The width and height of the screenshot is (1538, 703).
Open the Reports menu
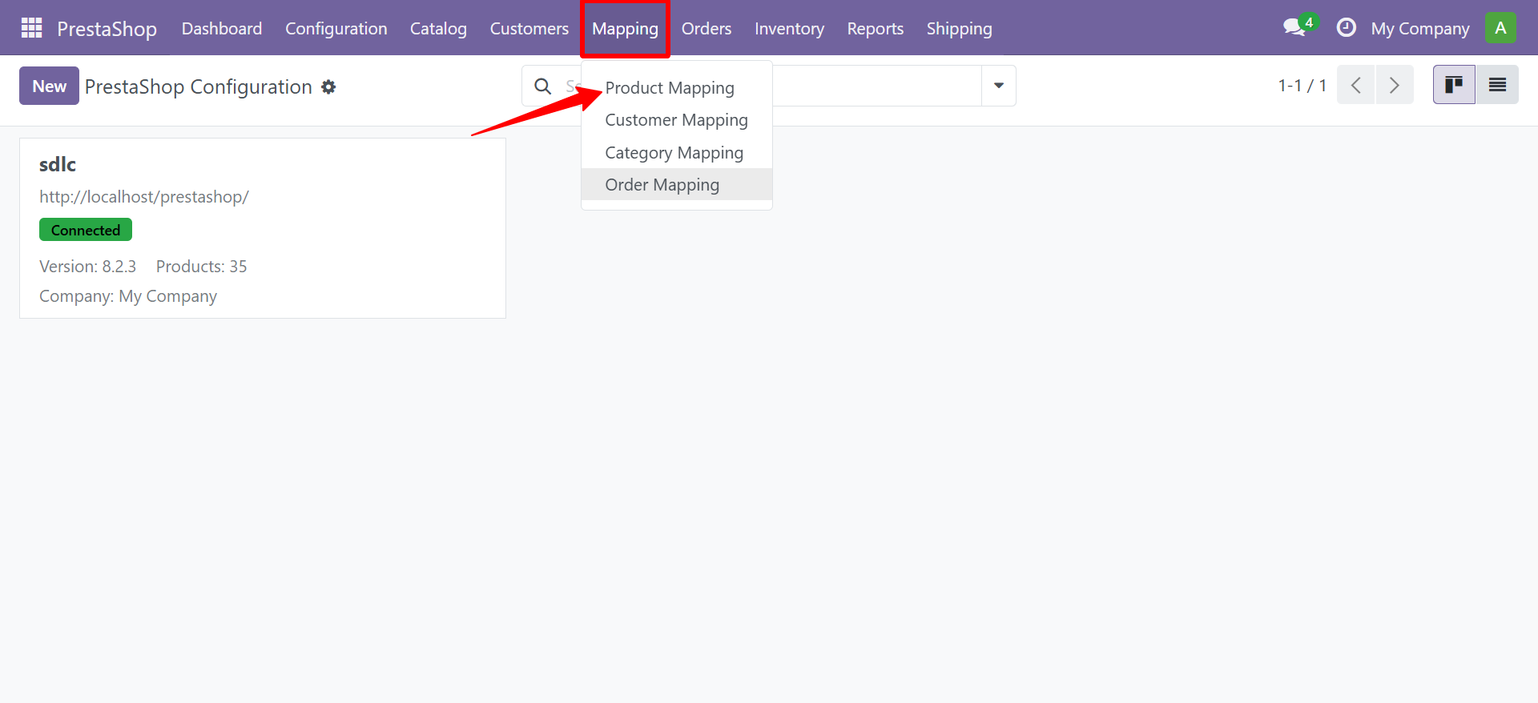pyautogui.click(x=876, y=28)
